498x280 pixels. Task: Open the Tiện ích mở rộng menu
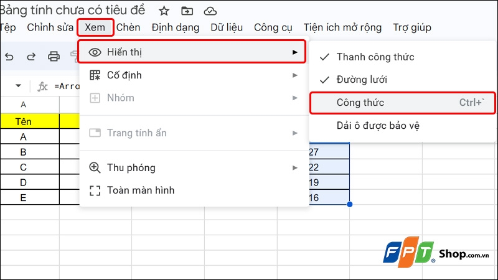click(x=342, y=27)
